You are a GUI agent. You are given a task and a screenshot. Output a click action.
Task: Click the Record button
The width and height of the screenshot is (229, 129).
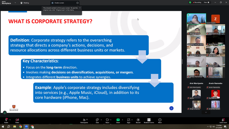coord(138,121)
